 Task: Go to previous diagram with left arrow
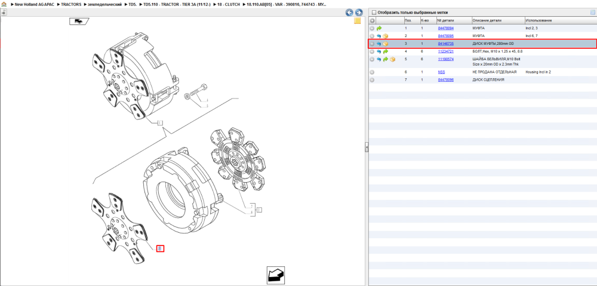click(x=349, y=13)
